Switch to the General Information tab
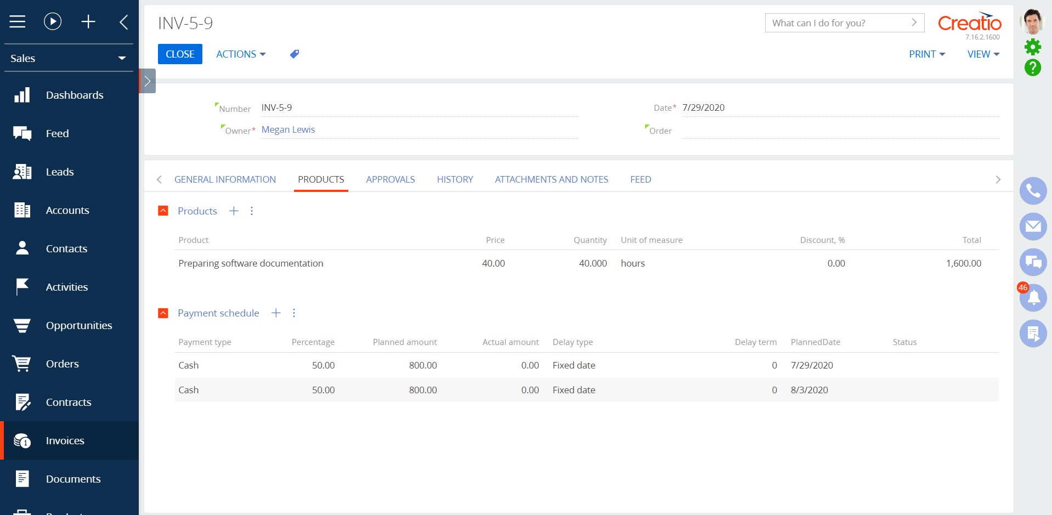Viewport: 1052px width, 515px height. [x=225, y=179]
